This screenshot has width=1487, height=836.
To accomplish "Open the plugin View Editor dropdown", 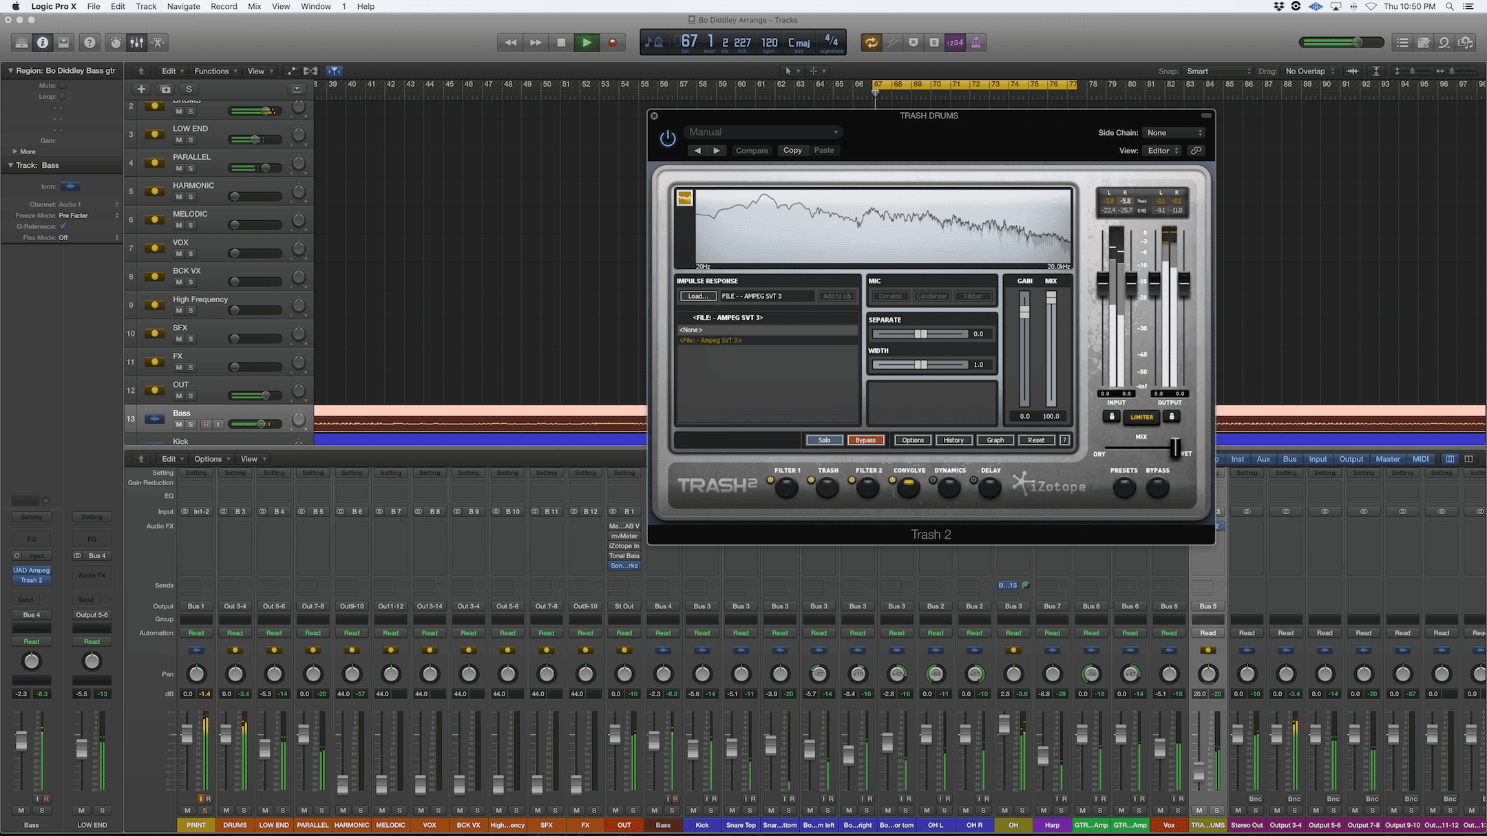I will pos(1162,151).
